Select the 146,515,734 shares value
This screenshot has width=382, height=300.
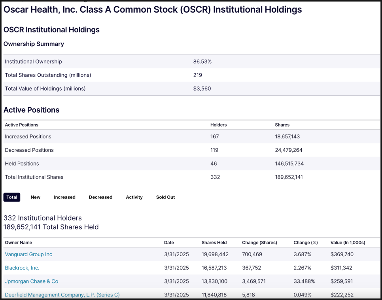(289, 164)
